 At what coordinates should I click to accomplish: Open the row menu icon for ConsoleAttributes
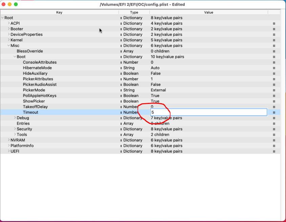point(274,62)
